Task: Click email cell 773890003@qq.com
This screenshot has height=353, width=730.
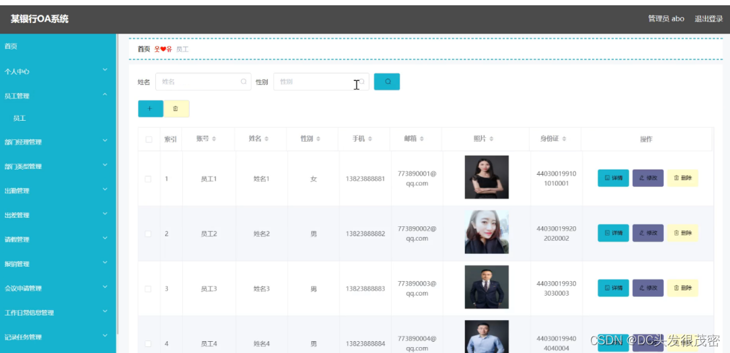Action: point(417,288)
